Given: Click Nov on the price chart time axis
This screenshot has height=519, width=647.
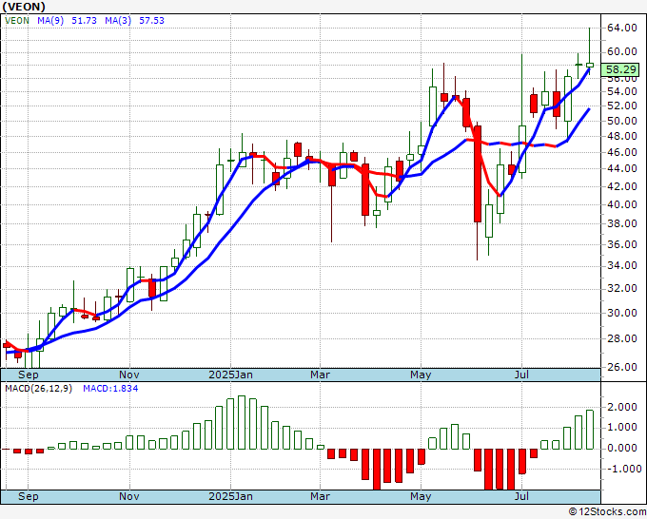Looking at the screenshot, I should click(129, 375).
